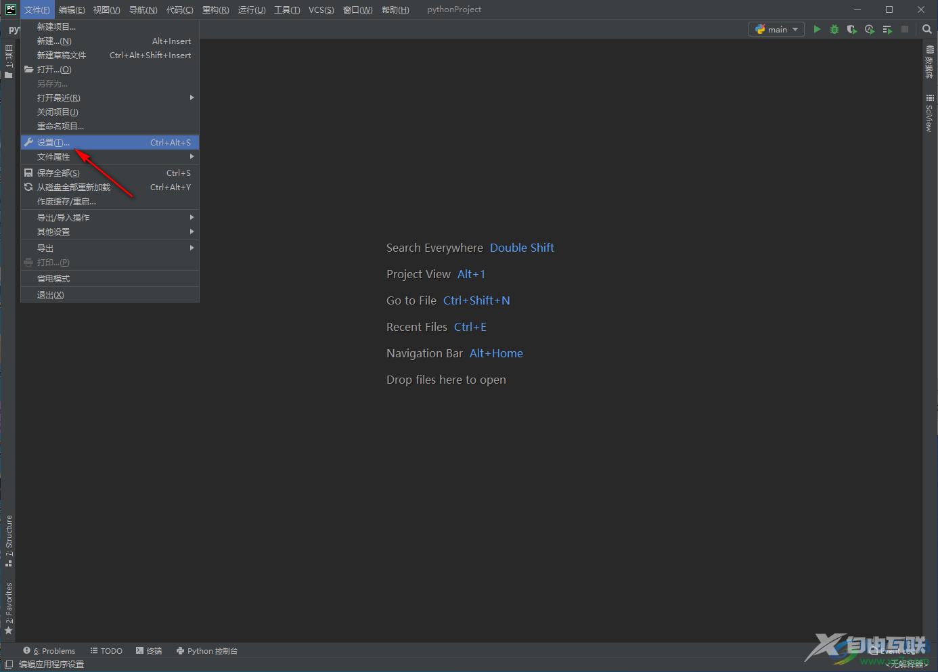Open the 文件(F) menu
The height and width of the screenshot is (672, 938).
coord(37,9)
